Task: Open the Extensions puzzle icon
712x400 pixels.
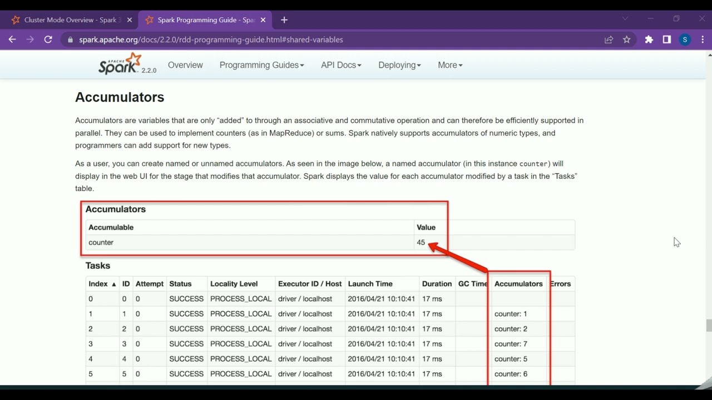Action: [x=649, y=39]
